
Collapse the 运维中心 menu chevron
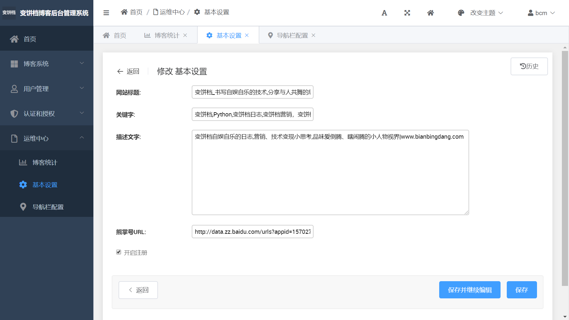click(x=82, y=138)
